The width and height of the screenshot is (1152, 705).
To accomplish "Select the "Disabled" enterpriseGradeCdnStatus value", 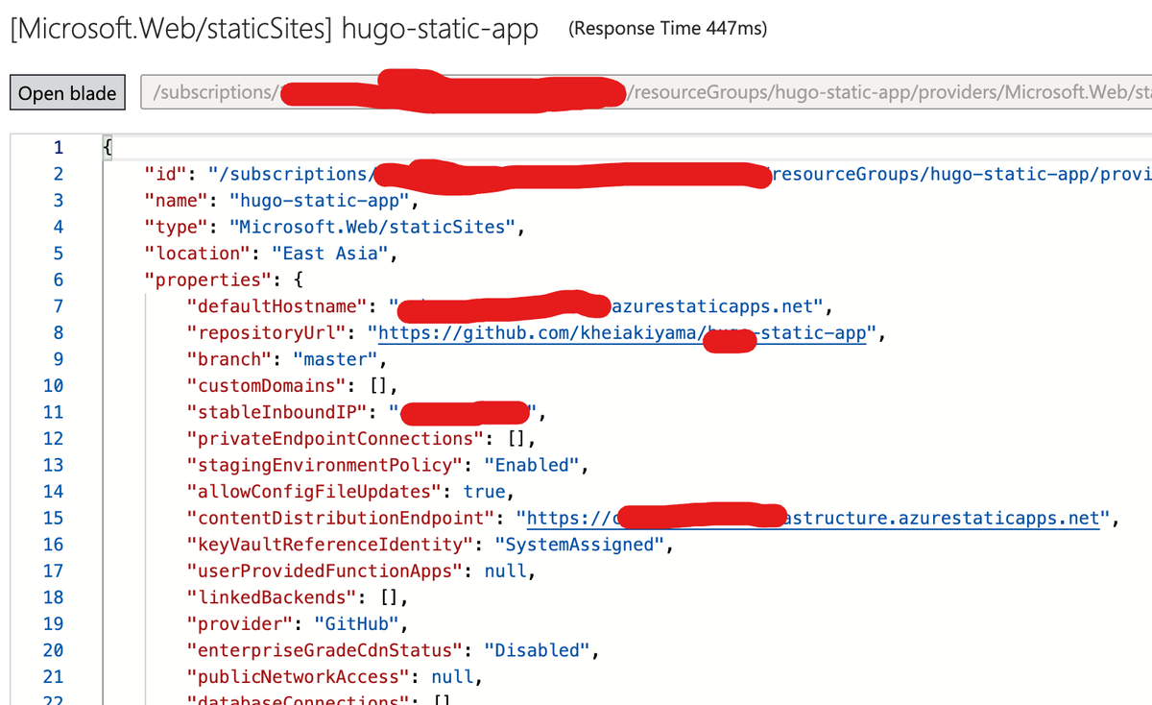I will [536, 650].
